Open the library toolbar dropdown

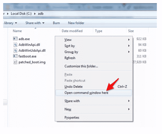pos(11,23)
